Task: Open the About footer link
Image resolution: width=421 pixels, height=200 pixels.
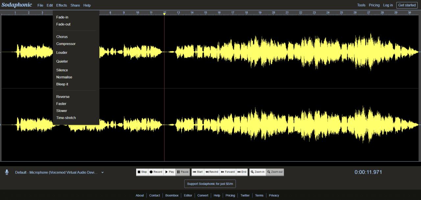Action: [x=140, y=195]
